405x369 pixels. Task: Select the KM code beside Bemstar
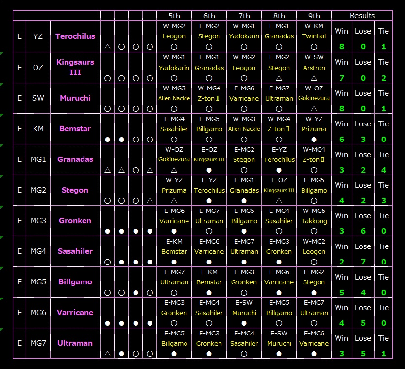click(38, 129)
